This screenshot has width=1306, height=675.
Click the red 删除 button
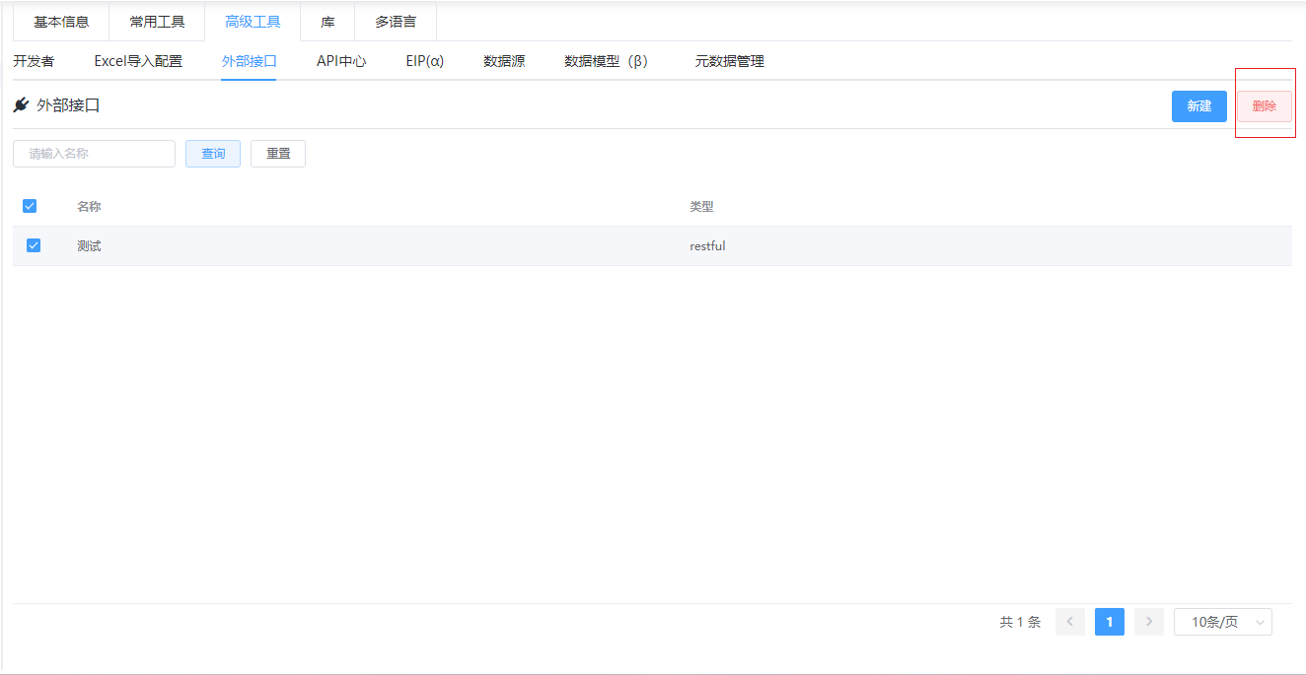coord(1265,106)
